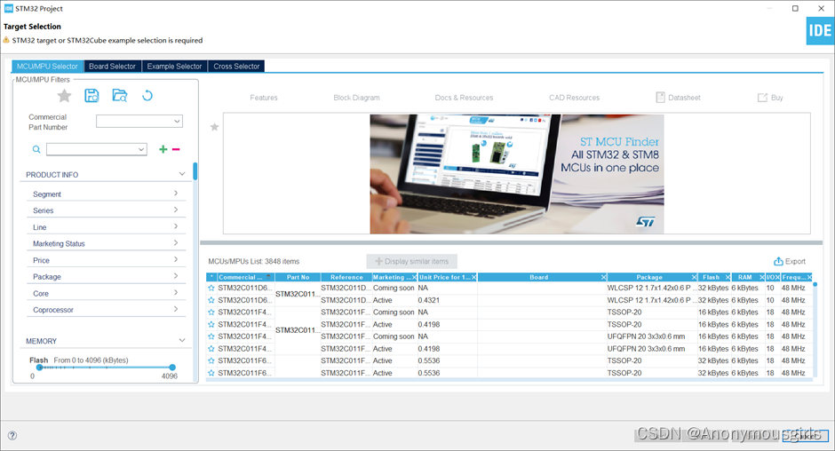Click the filter panel vertical scrollbar
Image resolution: width=835 pixels, height=451 pixels.
(x=195, y=171)
